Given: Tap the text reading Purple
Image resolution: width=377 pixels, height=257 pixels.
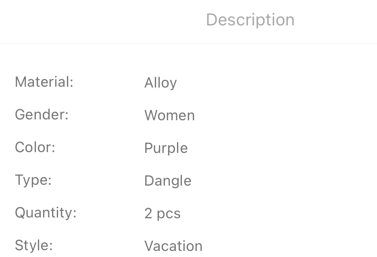Looking at the screenshot, I should 166,148.
